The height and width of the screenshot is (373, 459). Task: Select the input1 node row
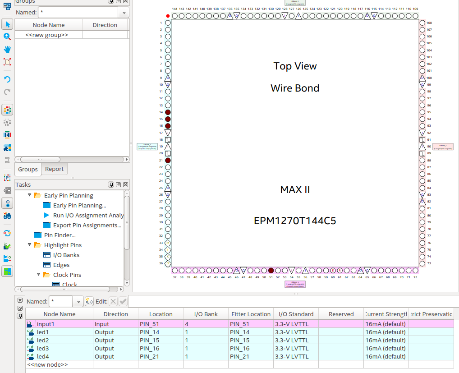click(x=239, y=324)
